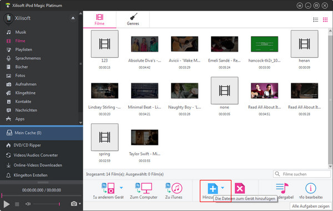
Task: Adjust the player volume slider
Action: click(47, 204)
